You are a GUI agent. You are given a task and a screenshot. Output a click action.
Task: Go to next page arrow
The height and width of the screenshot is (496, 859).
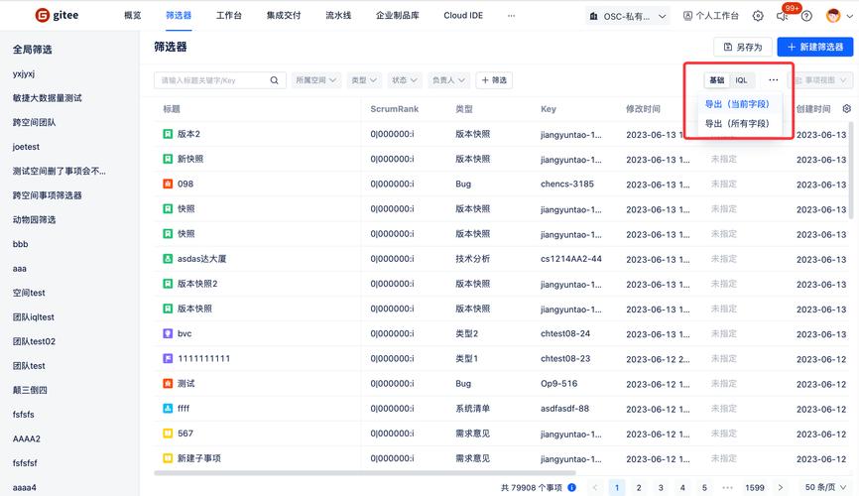tap(781, 487)
